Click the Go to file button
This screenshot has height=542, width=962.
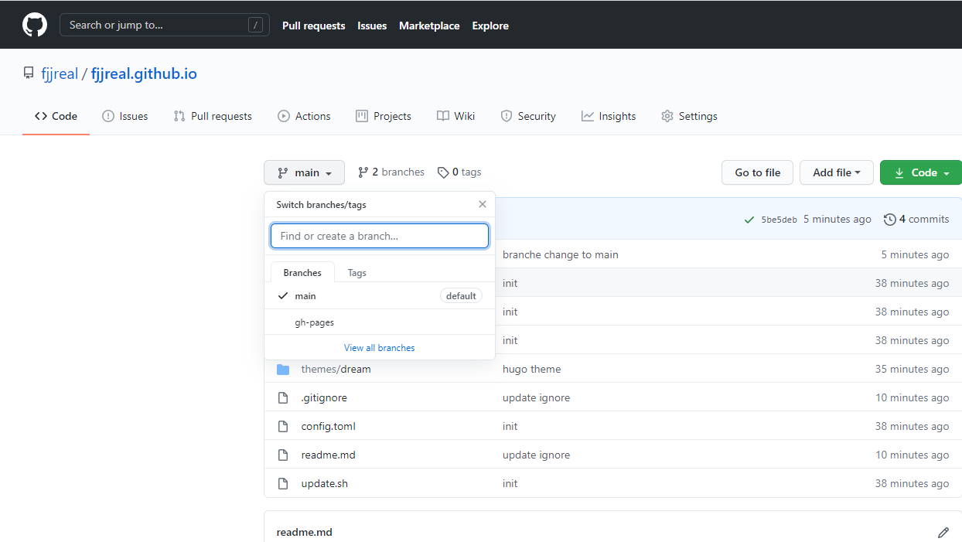click(757, 172)
